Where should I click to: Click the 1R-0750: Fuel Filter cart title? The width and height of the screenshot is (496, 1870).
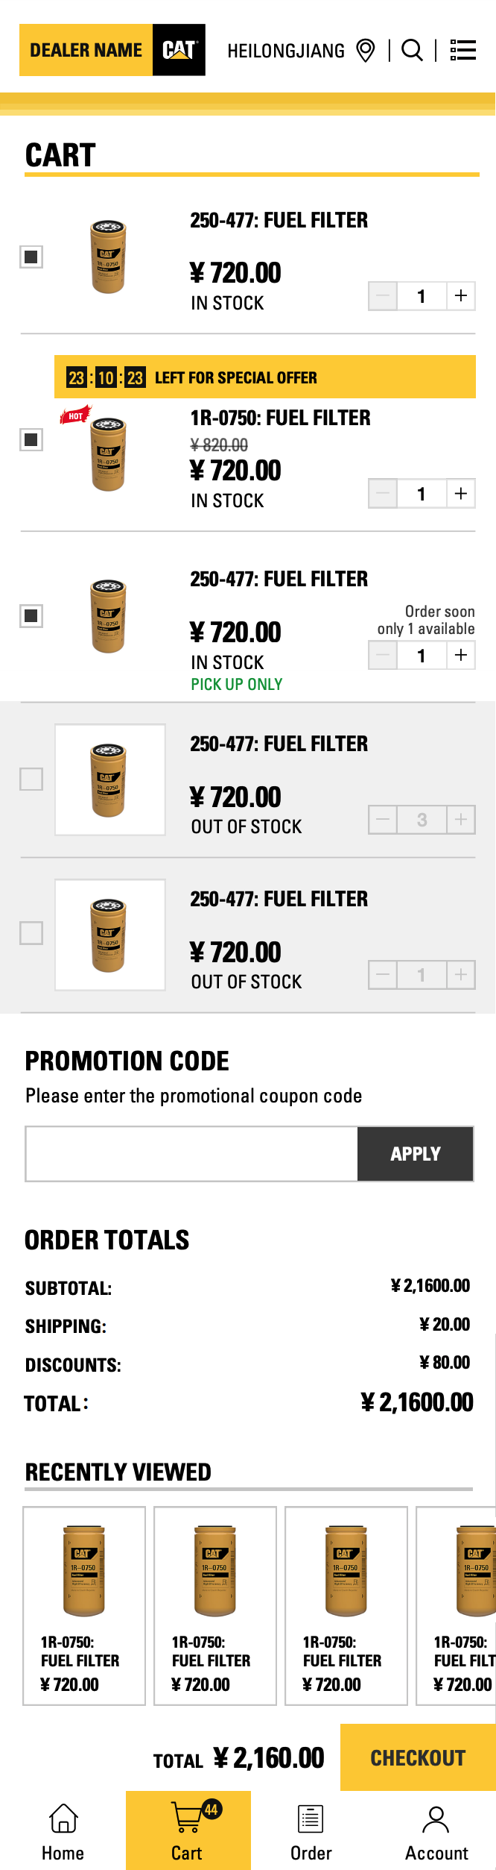(x=280, y=418)
